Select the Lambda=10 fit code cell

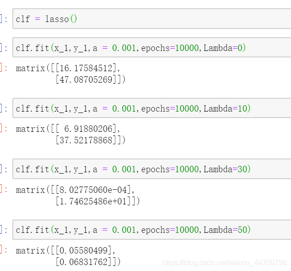(152, 108)
